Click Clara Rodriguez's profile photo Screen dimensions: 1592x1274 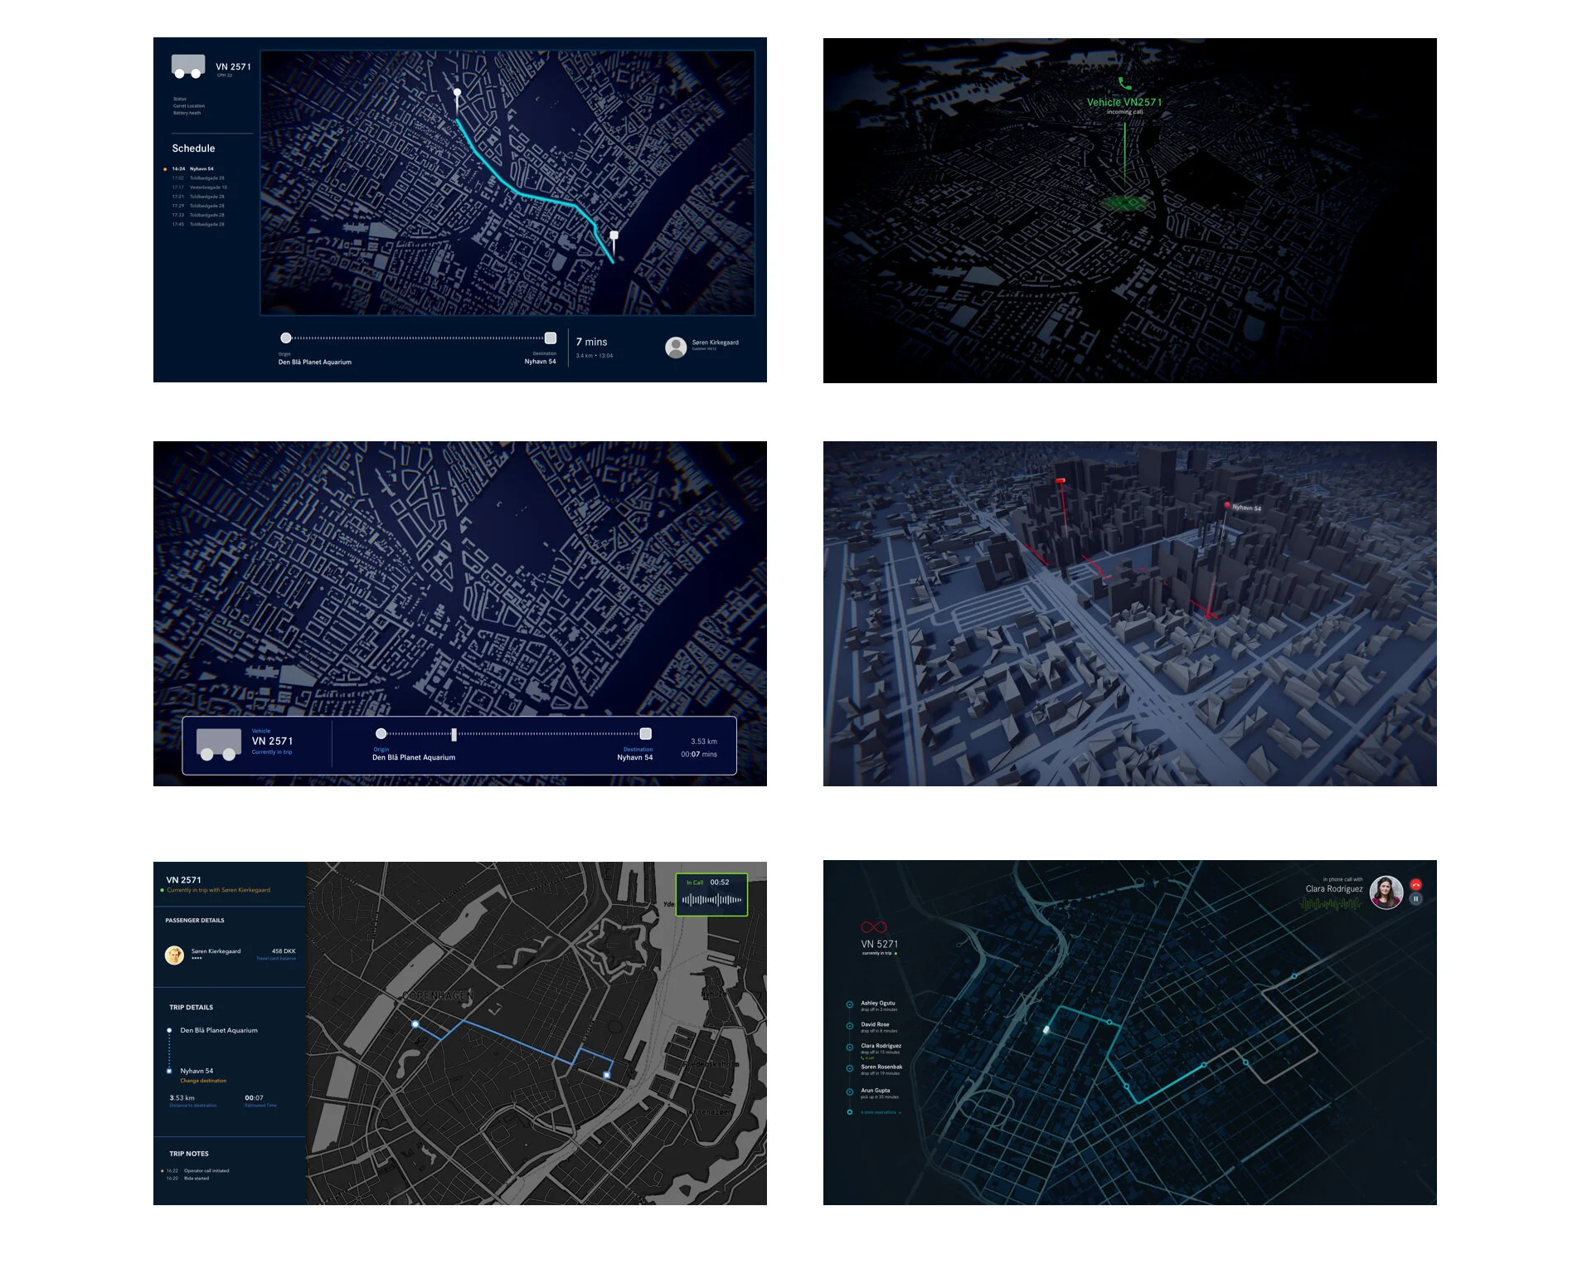tap(1386, 892)
